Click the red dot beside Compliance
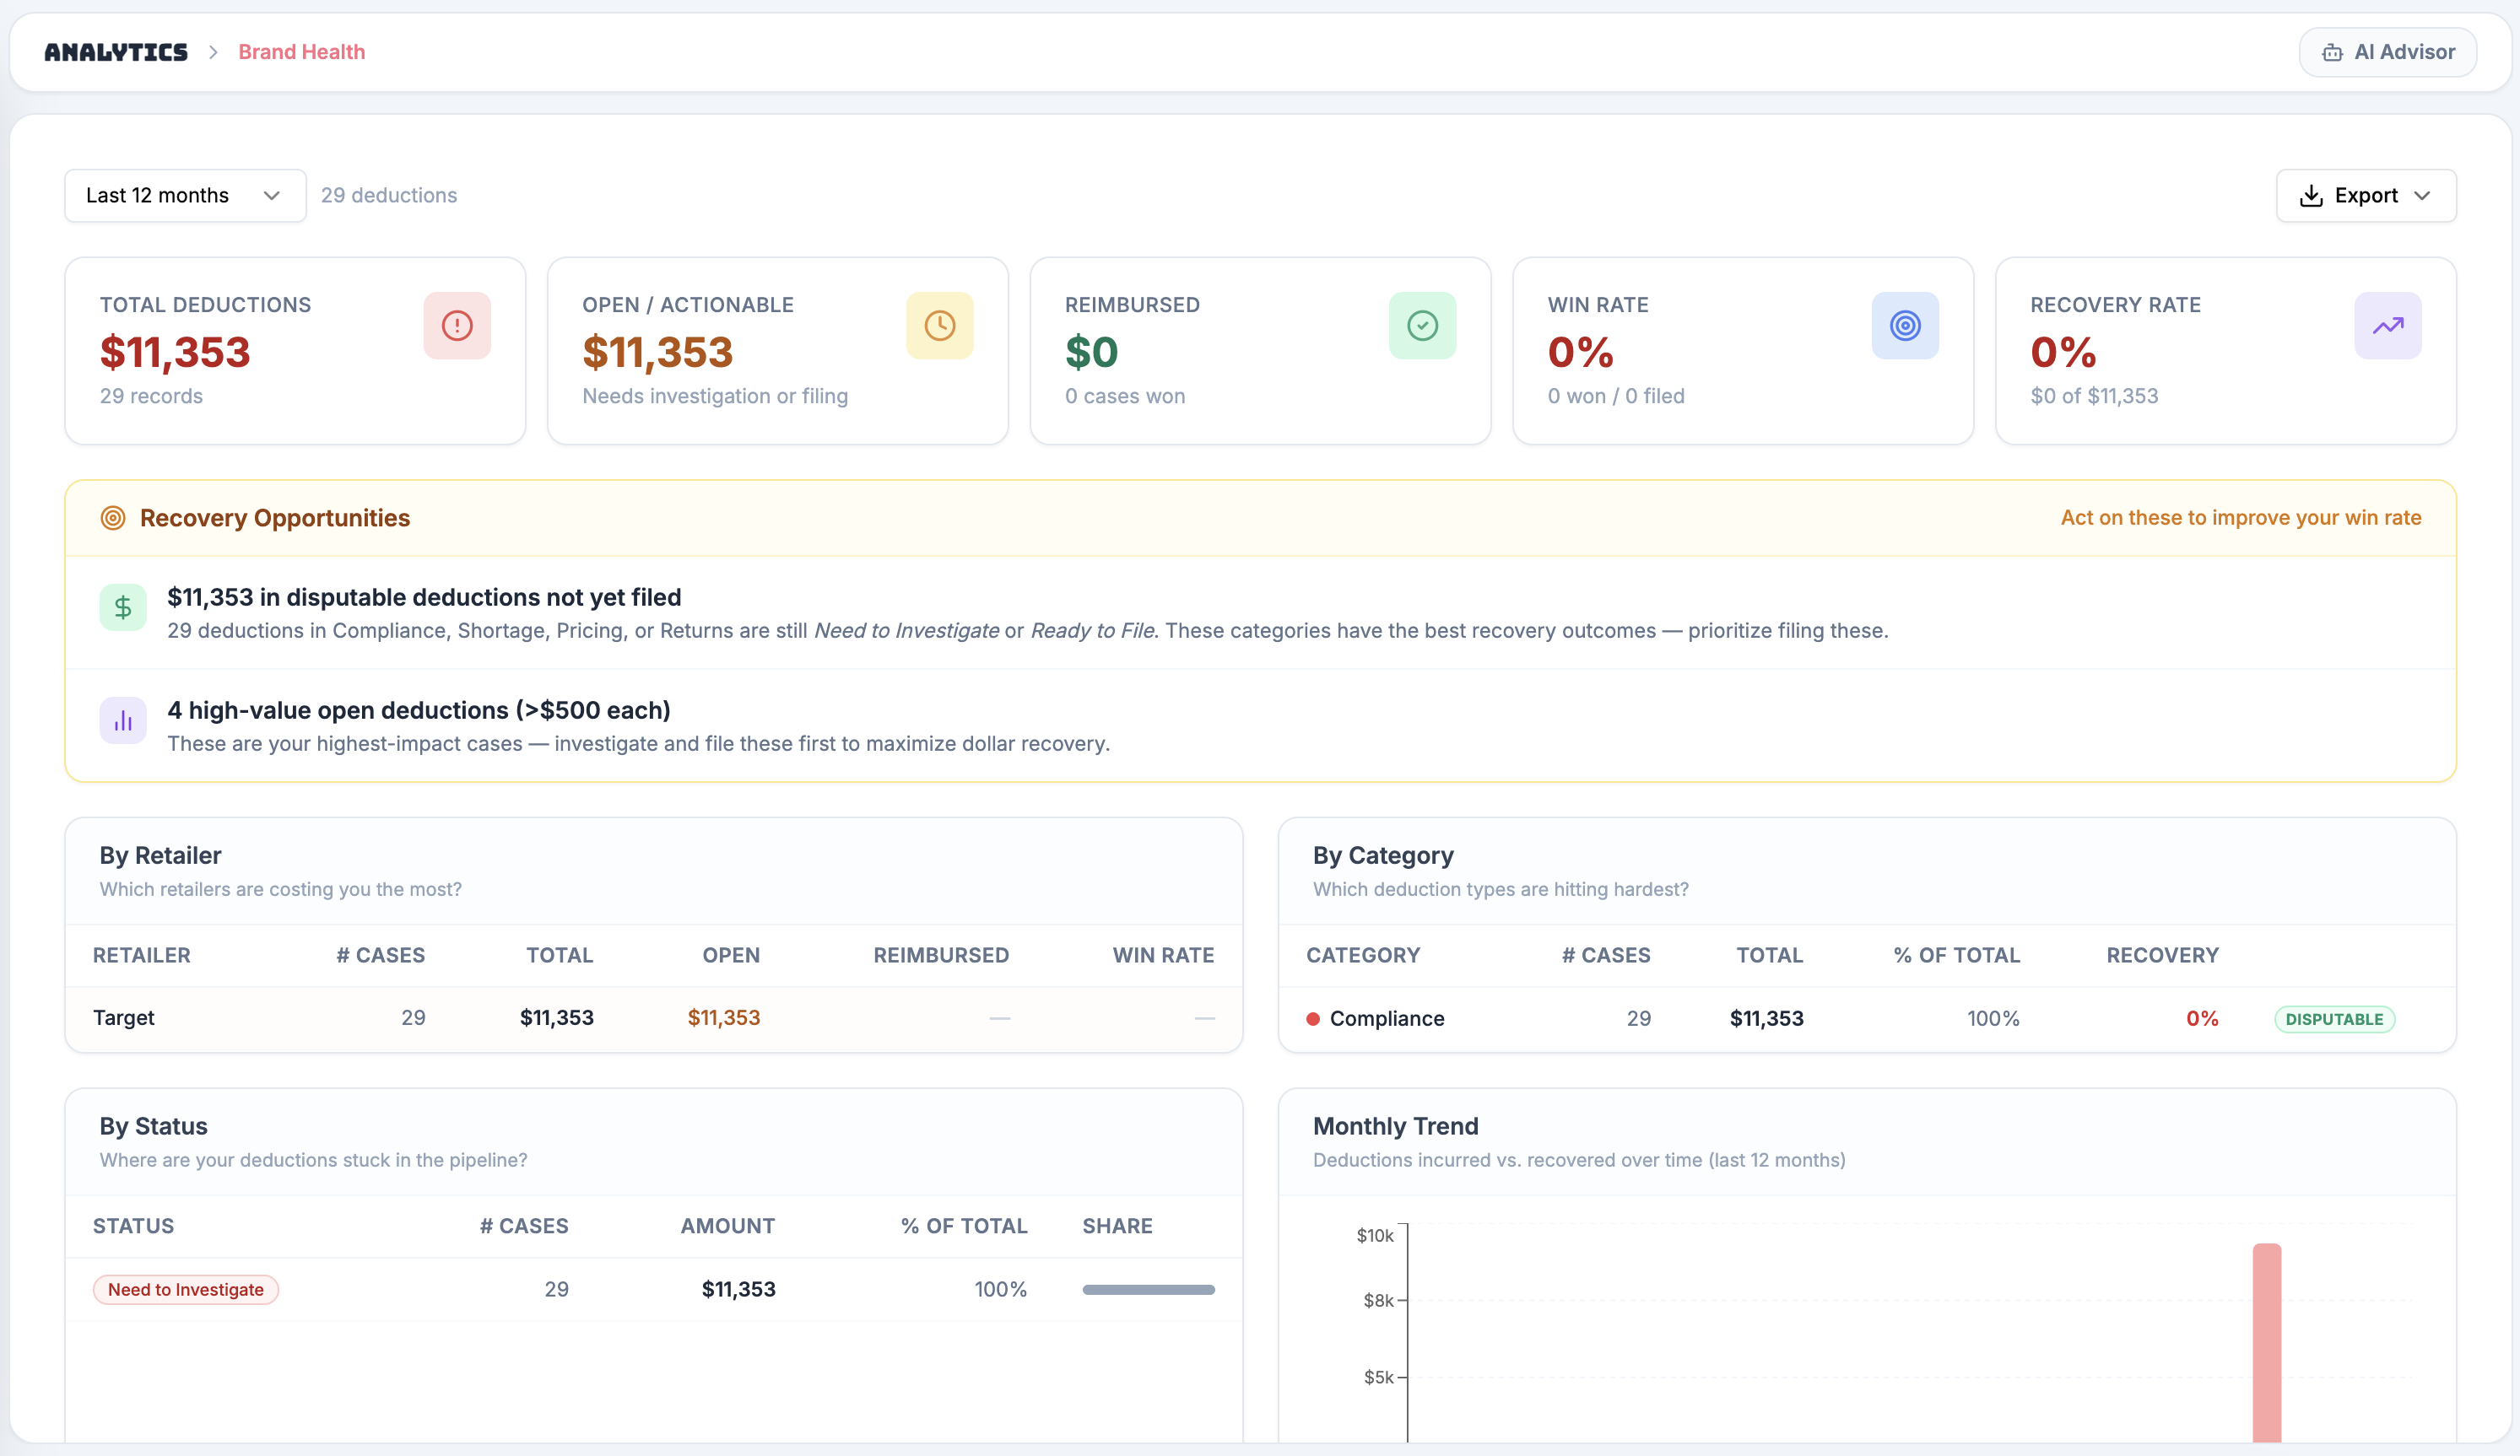The width and height of the screenshot is (2520, 1456). coord(1313,1018)
